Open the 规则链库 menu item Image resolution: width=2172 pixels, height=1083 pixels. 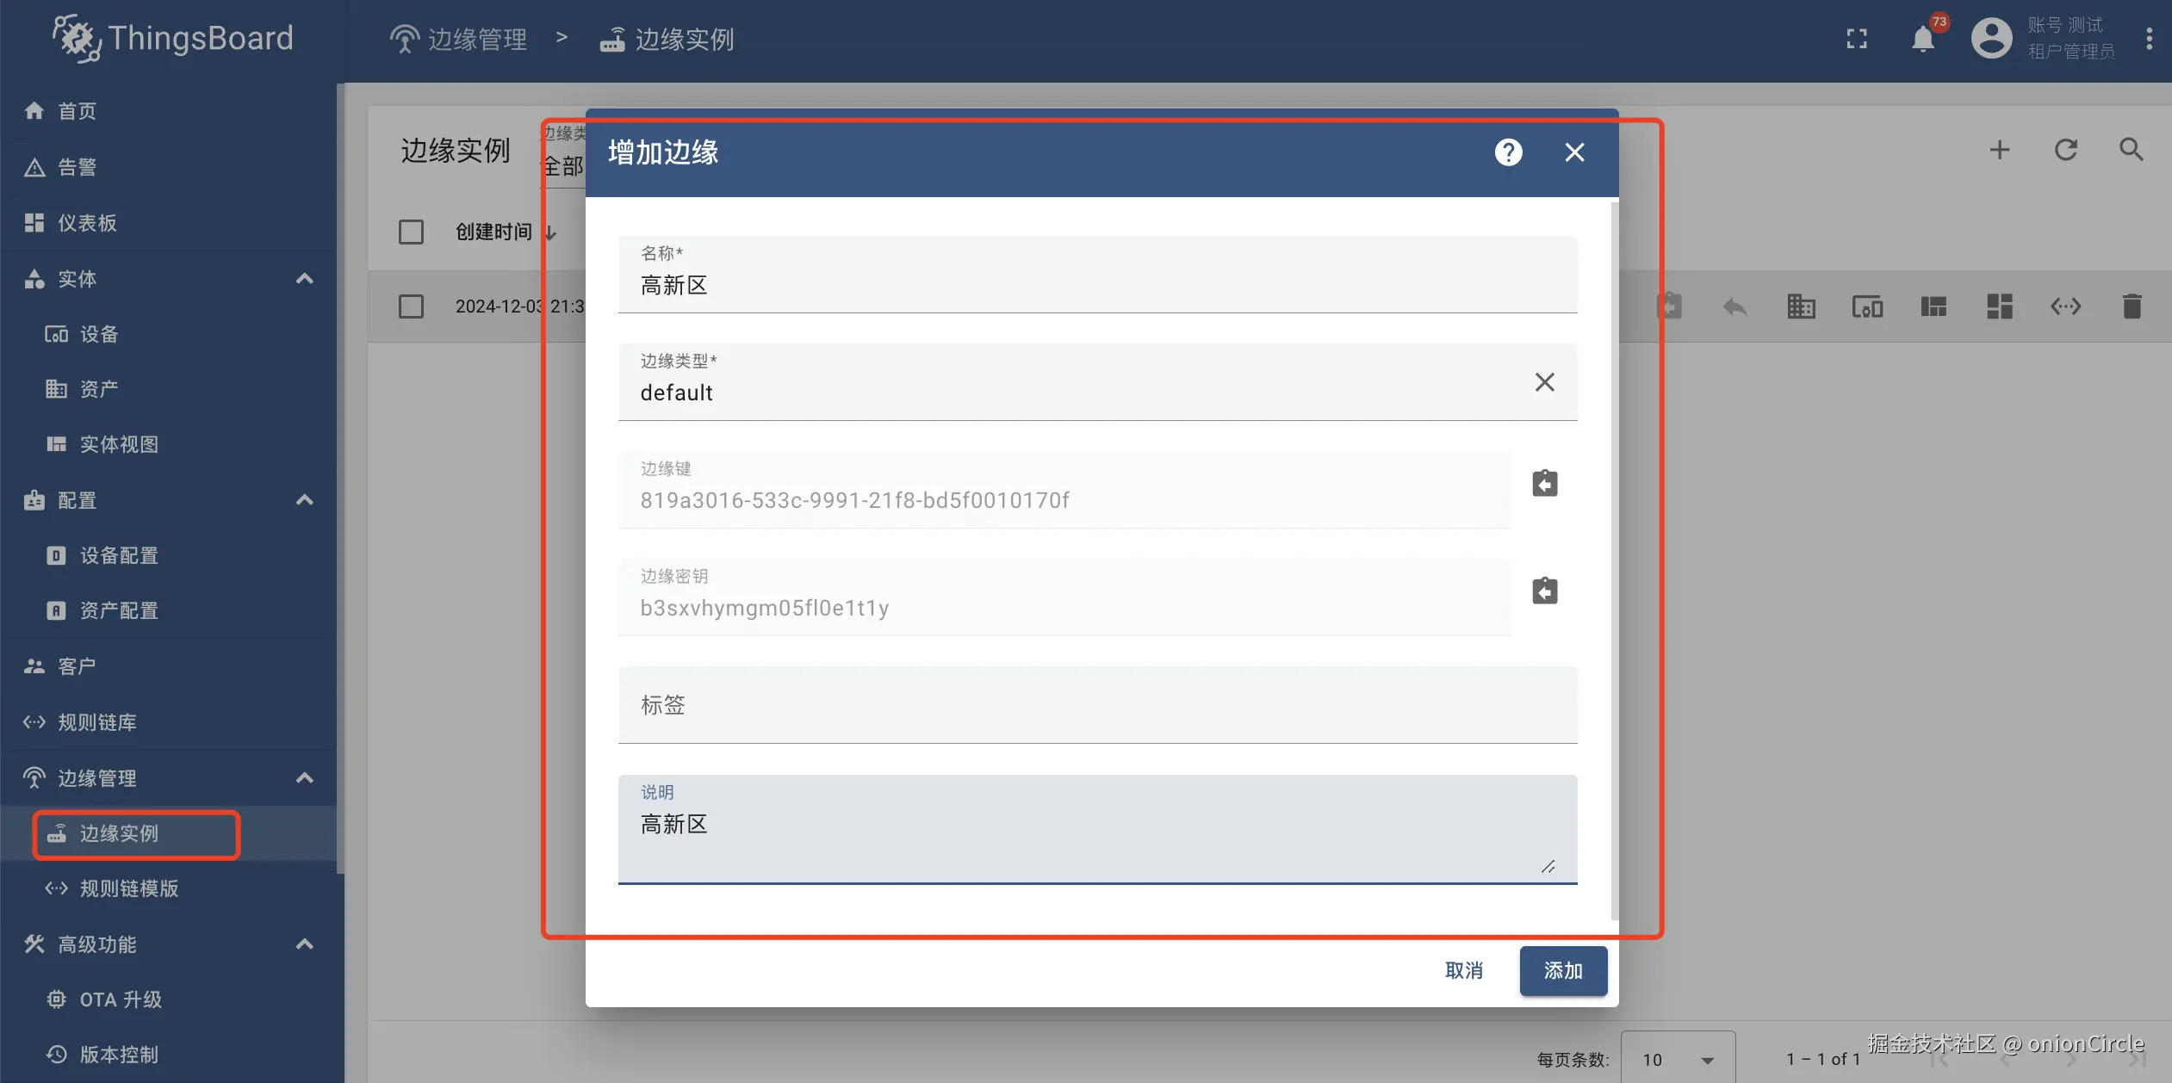point(96,722)
